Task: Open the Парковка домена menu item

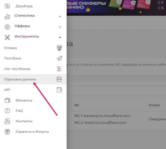Action: click(x=33, y=79)
